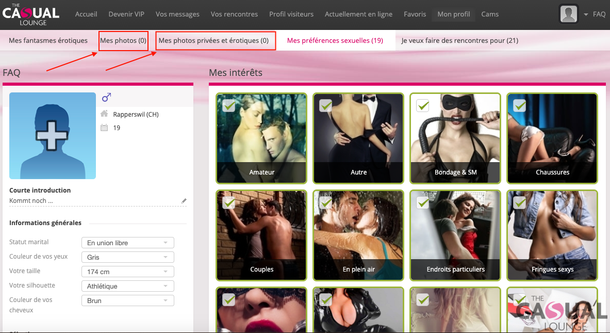Click the calendar icon beside age 19
The height and width of the screenshot is (333, 610).
point(104,128)
